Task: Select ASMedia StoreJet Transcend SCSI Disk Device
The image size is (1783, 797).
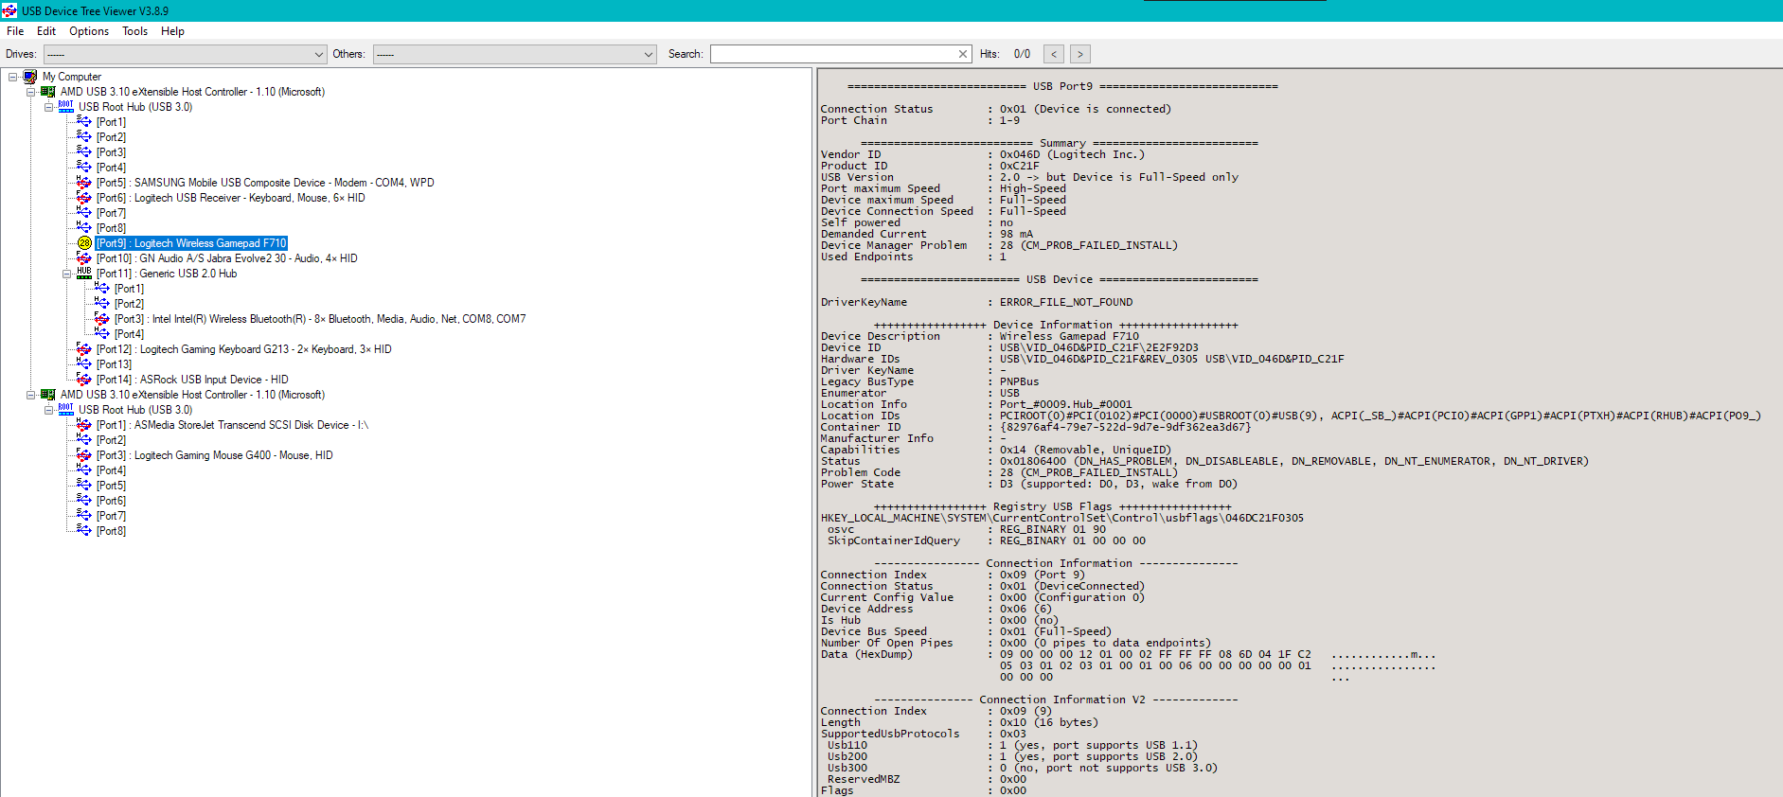Action: tap(232, 425)
